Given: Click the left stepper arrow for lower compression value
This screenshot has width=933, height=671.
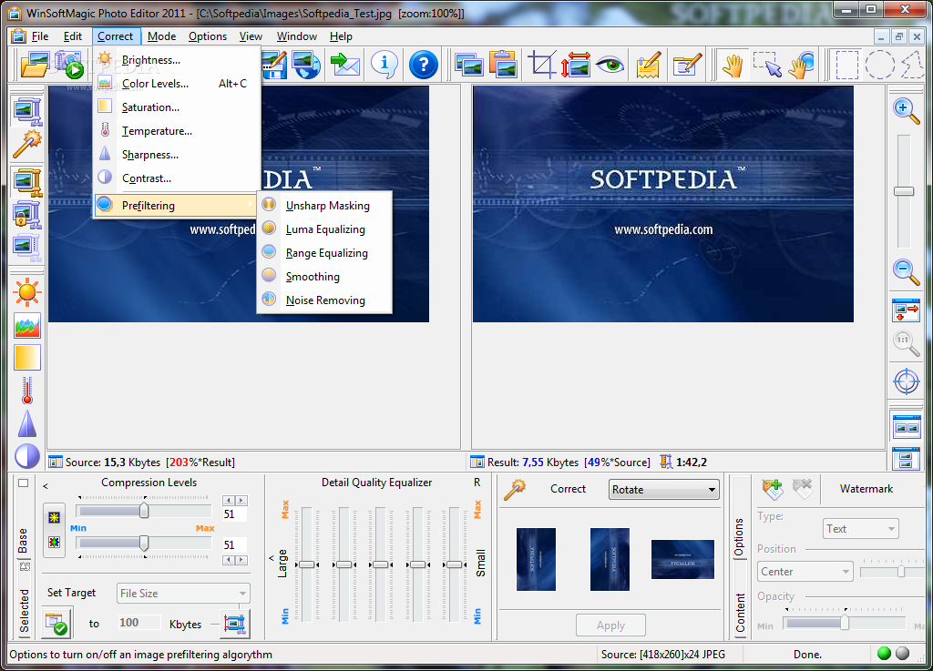Looking at the screenshot, I should 229,560.
